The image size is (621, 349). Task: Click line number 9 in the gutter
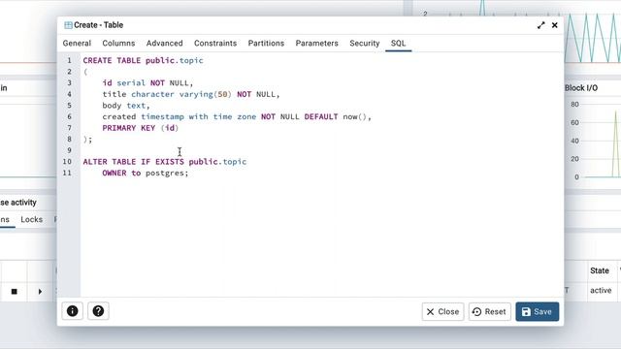(x=69, y=150)
